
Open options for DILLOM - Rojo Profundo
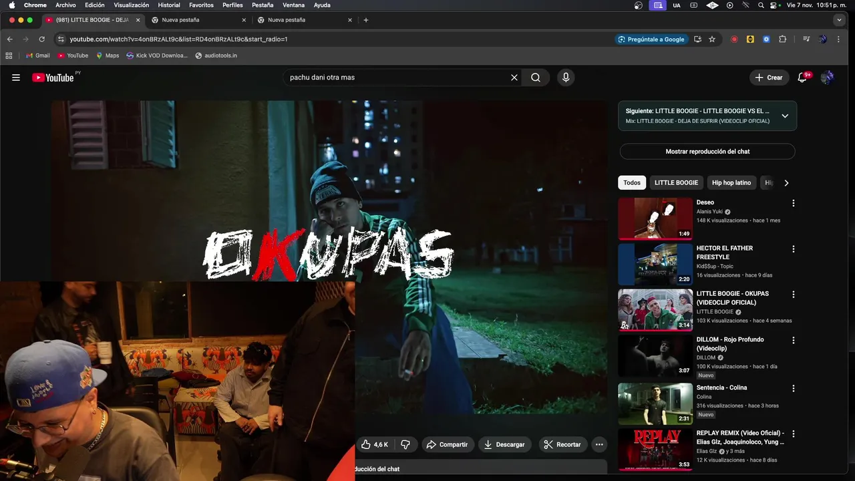pos(794,340)
